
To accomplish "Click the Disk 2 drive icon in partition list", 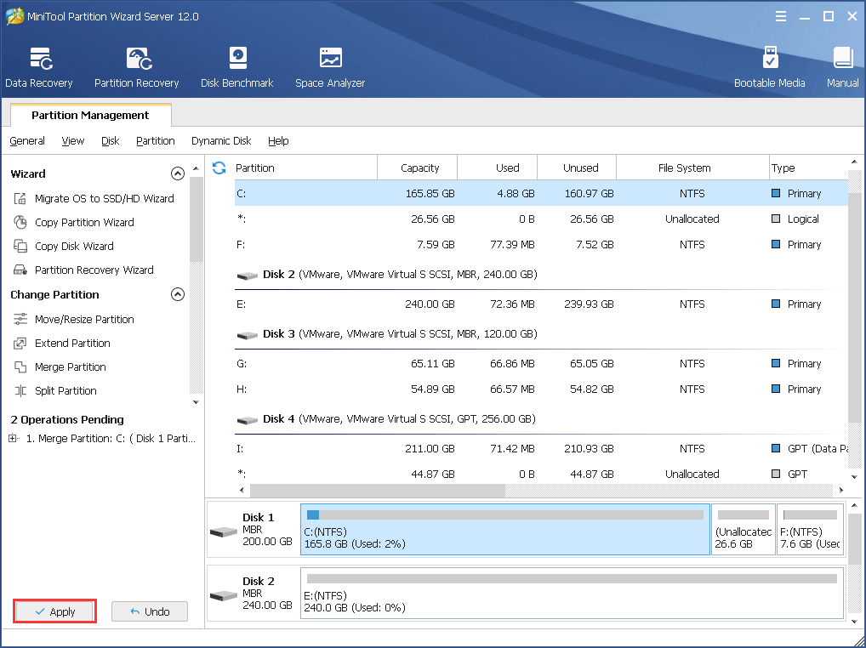I will click(248, 276).
